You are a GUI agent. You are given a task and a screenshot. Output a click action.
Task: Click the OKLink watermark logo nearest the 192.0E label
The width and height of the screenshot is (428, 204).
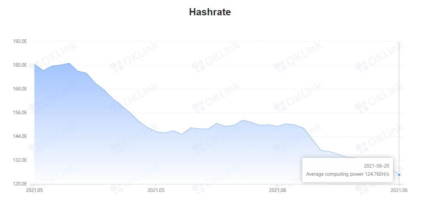53,53
